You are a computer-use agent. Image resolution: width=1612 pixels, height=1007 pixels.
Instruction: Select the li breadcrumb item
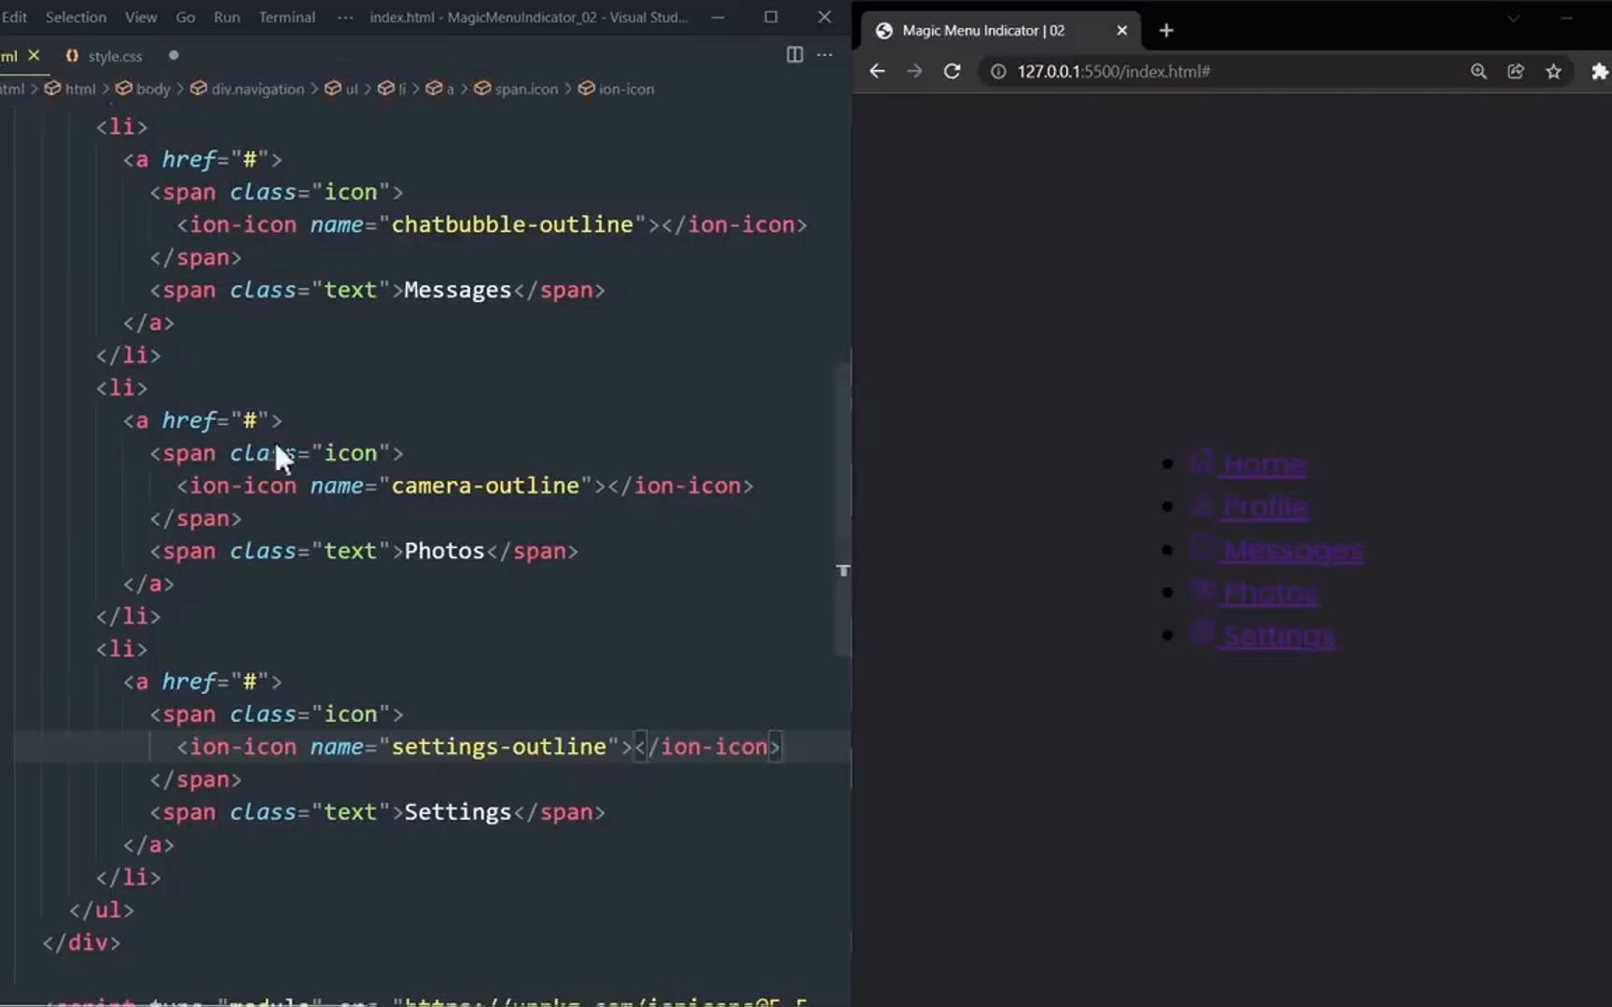coord(393,89)
